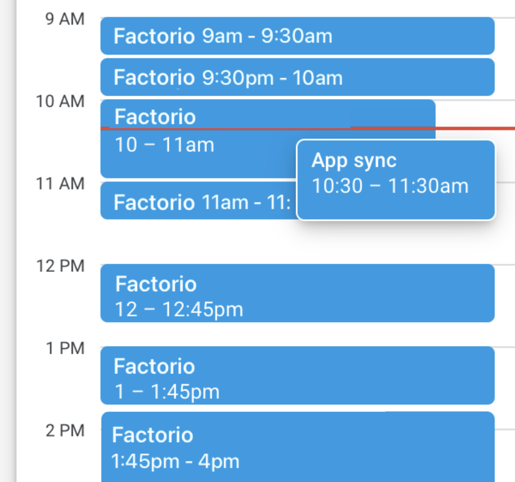Open the Factorio 12 – 12:45pm event
The width and height of the screenshot is (515, 482).
coord(297,293)
